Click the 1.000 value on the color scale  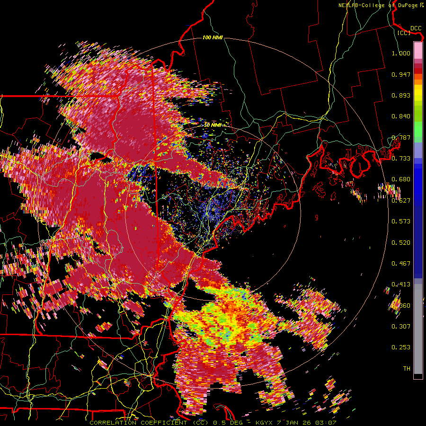401,53
